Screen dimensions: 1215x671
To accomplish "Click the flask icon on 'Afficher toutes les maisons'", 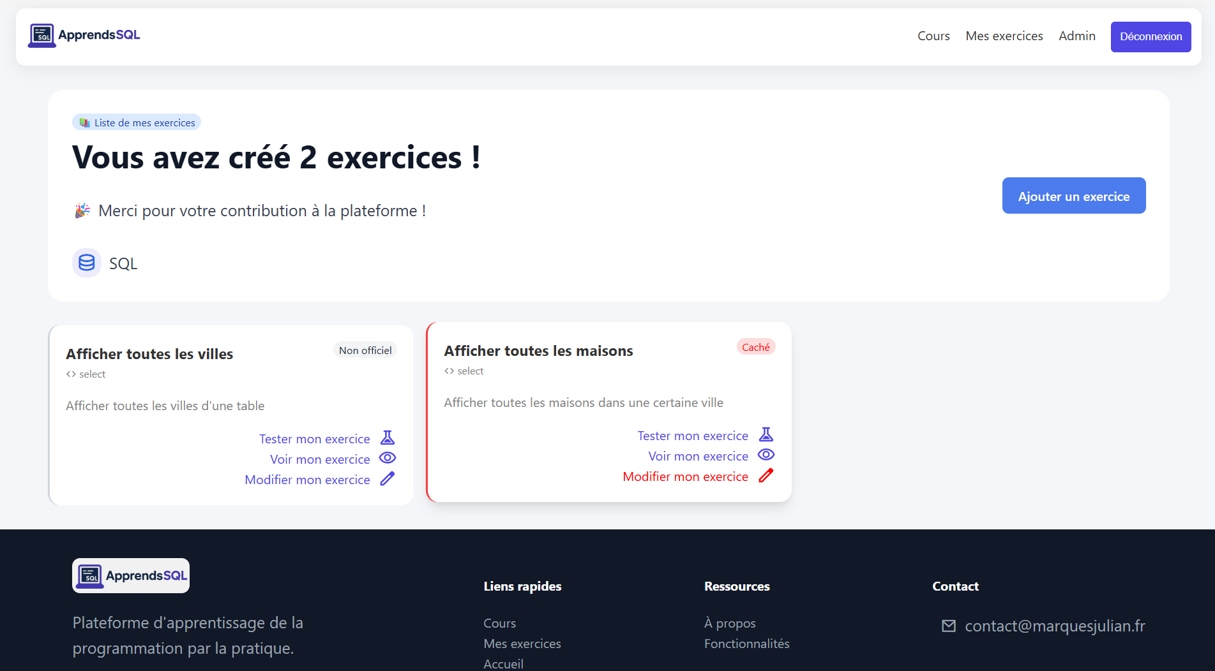I will (766, 434).
